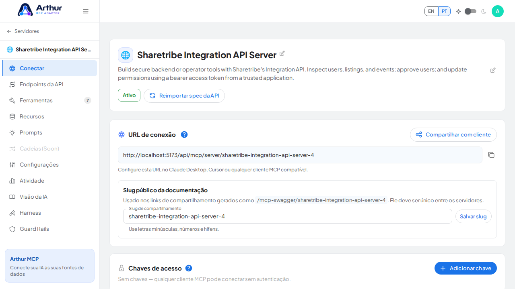
Task: Click the Sharetribe Integration API server entry in sidebar
Action: [49, 49]
